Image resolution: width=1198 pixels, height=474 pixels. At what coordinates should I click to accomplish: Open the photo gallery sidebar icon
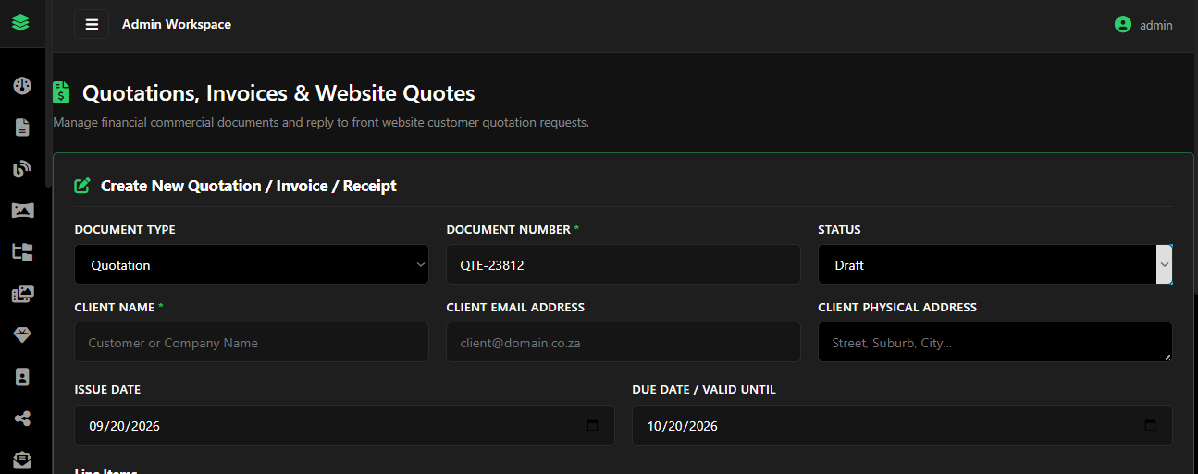(22, 294)
